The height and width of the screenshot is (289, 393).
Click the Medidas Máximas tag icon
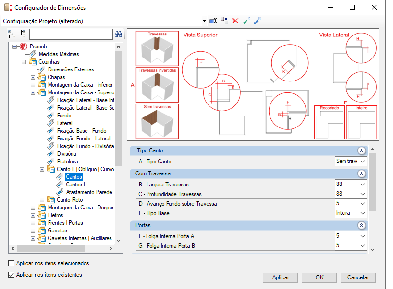33,54
